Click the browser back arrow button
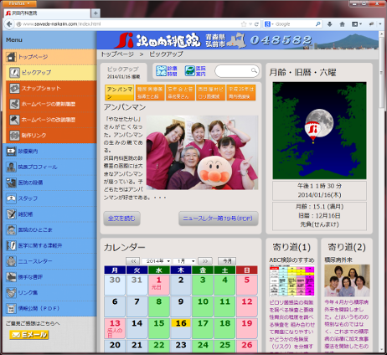The width and height of the screenshot is (387, 355). 9,24
